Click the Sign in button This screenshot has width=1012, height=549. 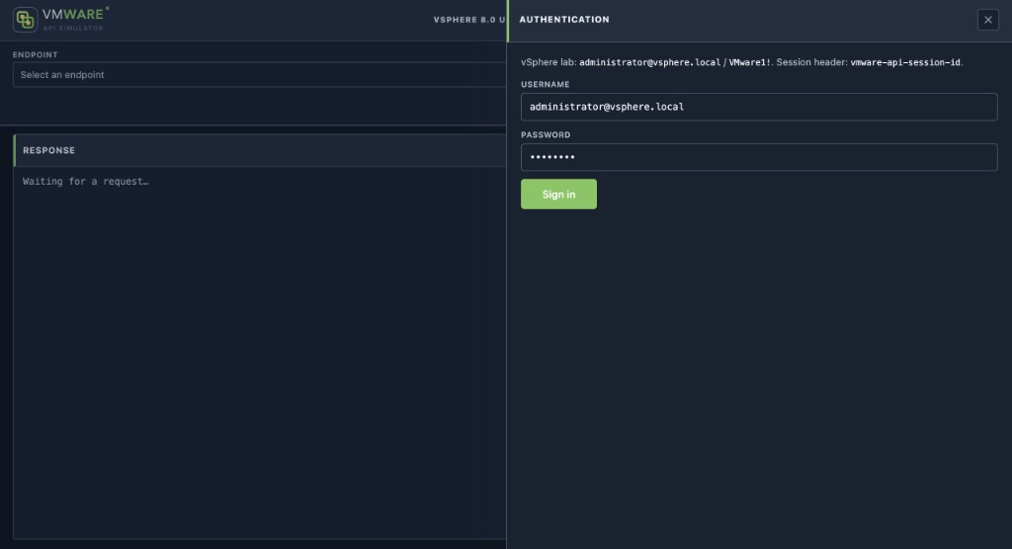(559, 195)
